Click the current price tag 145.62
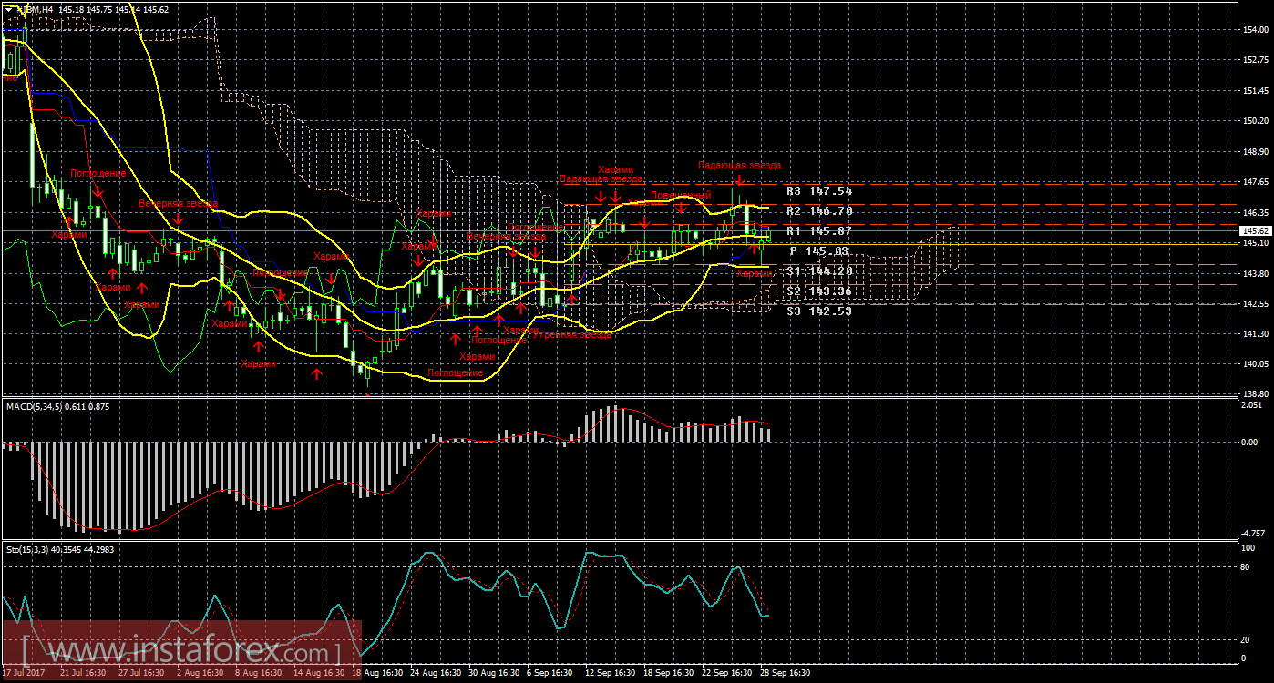Viewport: 1274px width, 683px height. (1255, 231)
